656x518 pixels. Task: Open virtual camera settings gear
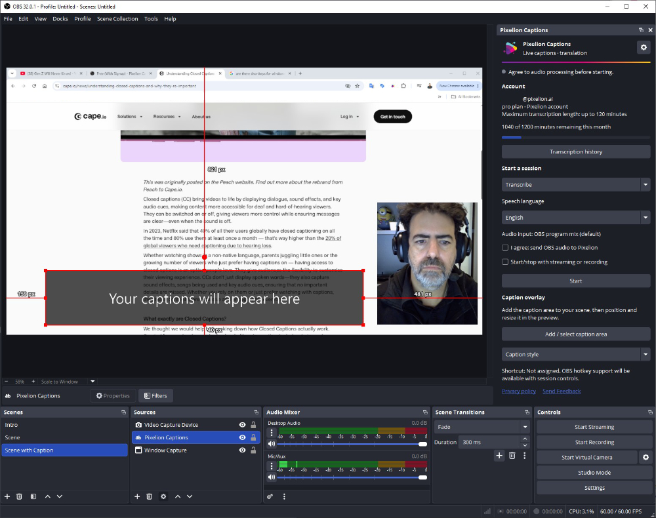click(646, 458)
